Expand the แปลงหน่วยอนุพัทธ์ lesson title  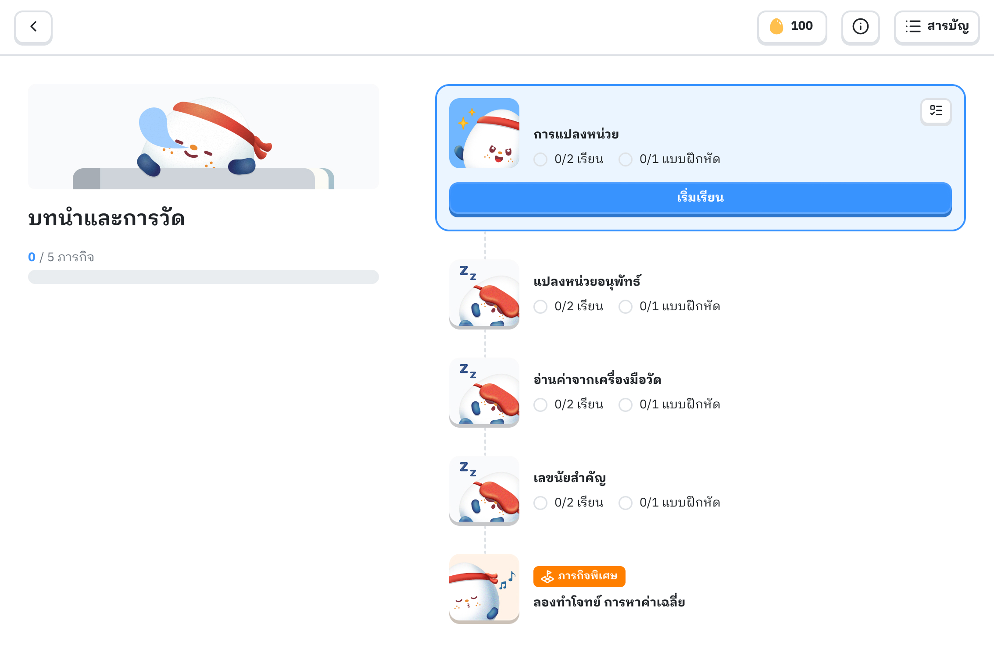point(587,281)
